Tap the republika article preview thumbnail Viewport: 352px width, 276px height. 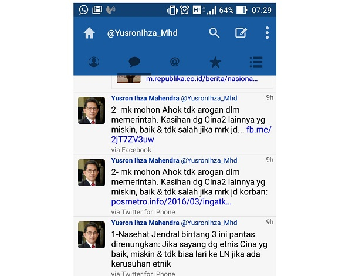(x=128, y=79)
